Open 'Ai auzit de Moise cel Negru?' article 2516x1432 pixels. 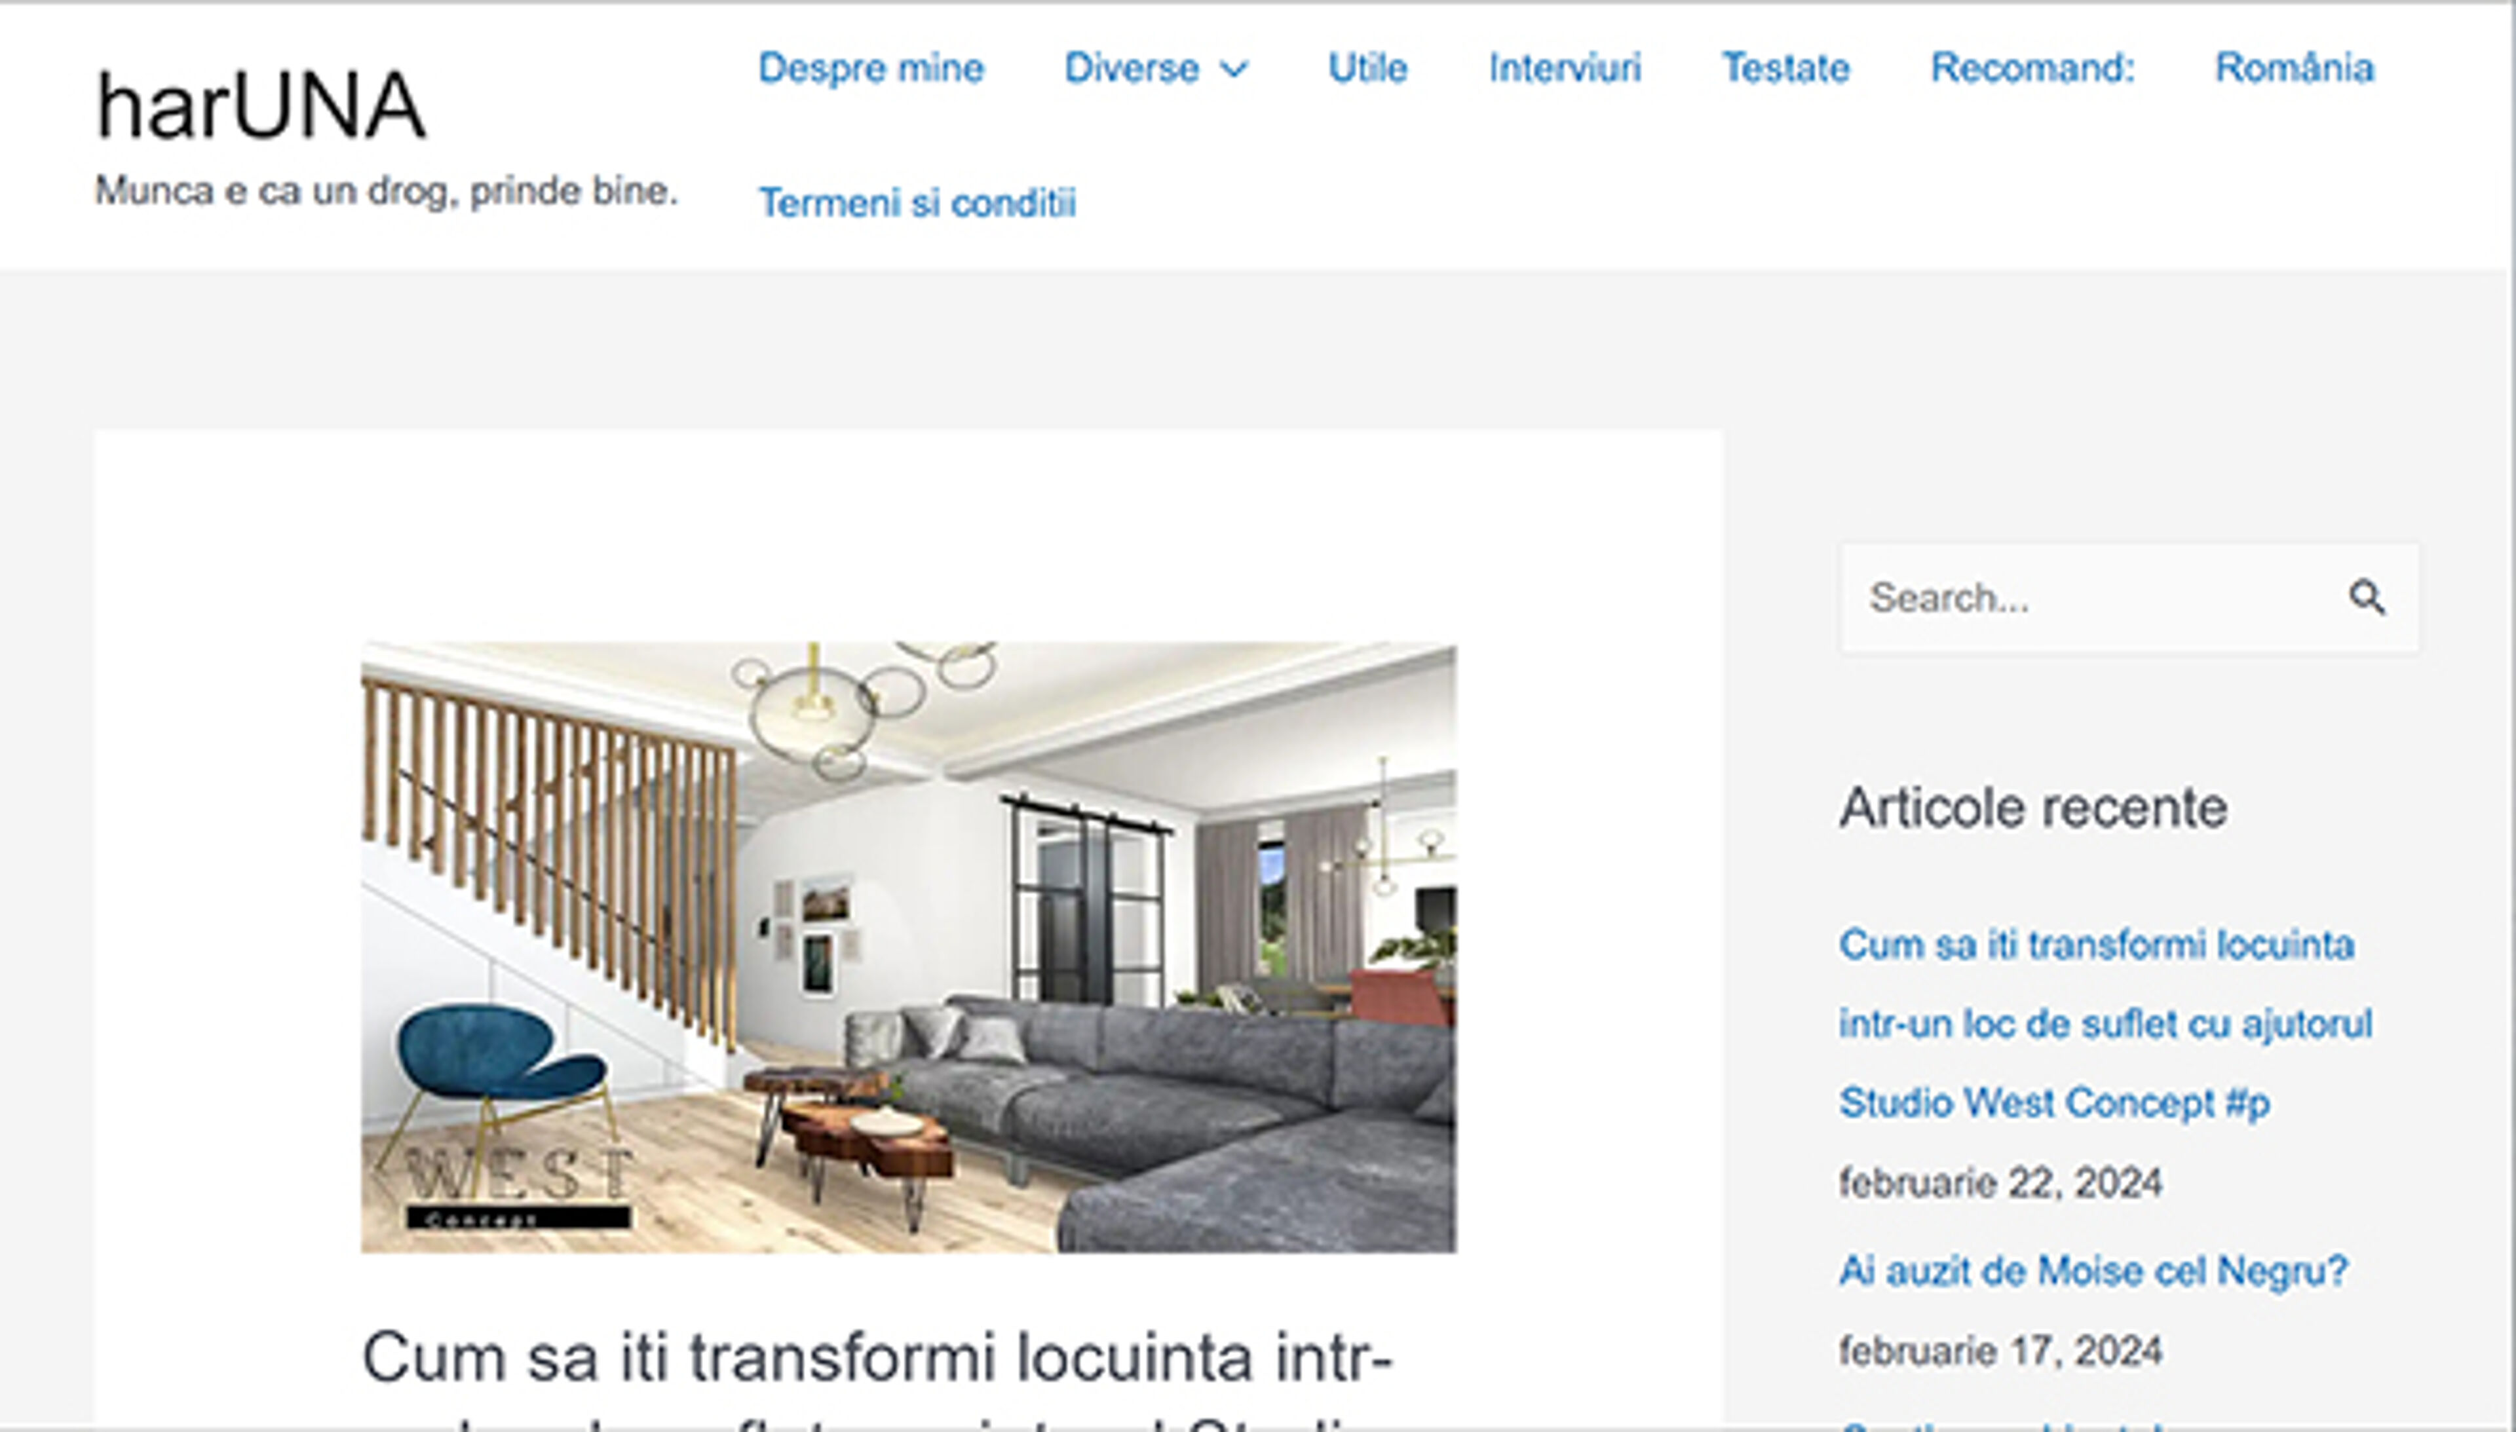click(2093, 1271)
